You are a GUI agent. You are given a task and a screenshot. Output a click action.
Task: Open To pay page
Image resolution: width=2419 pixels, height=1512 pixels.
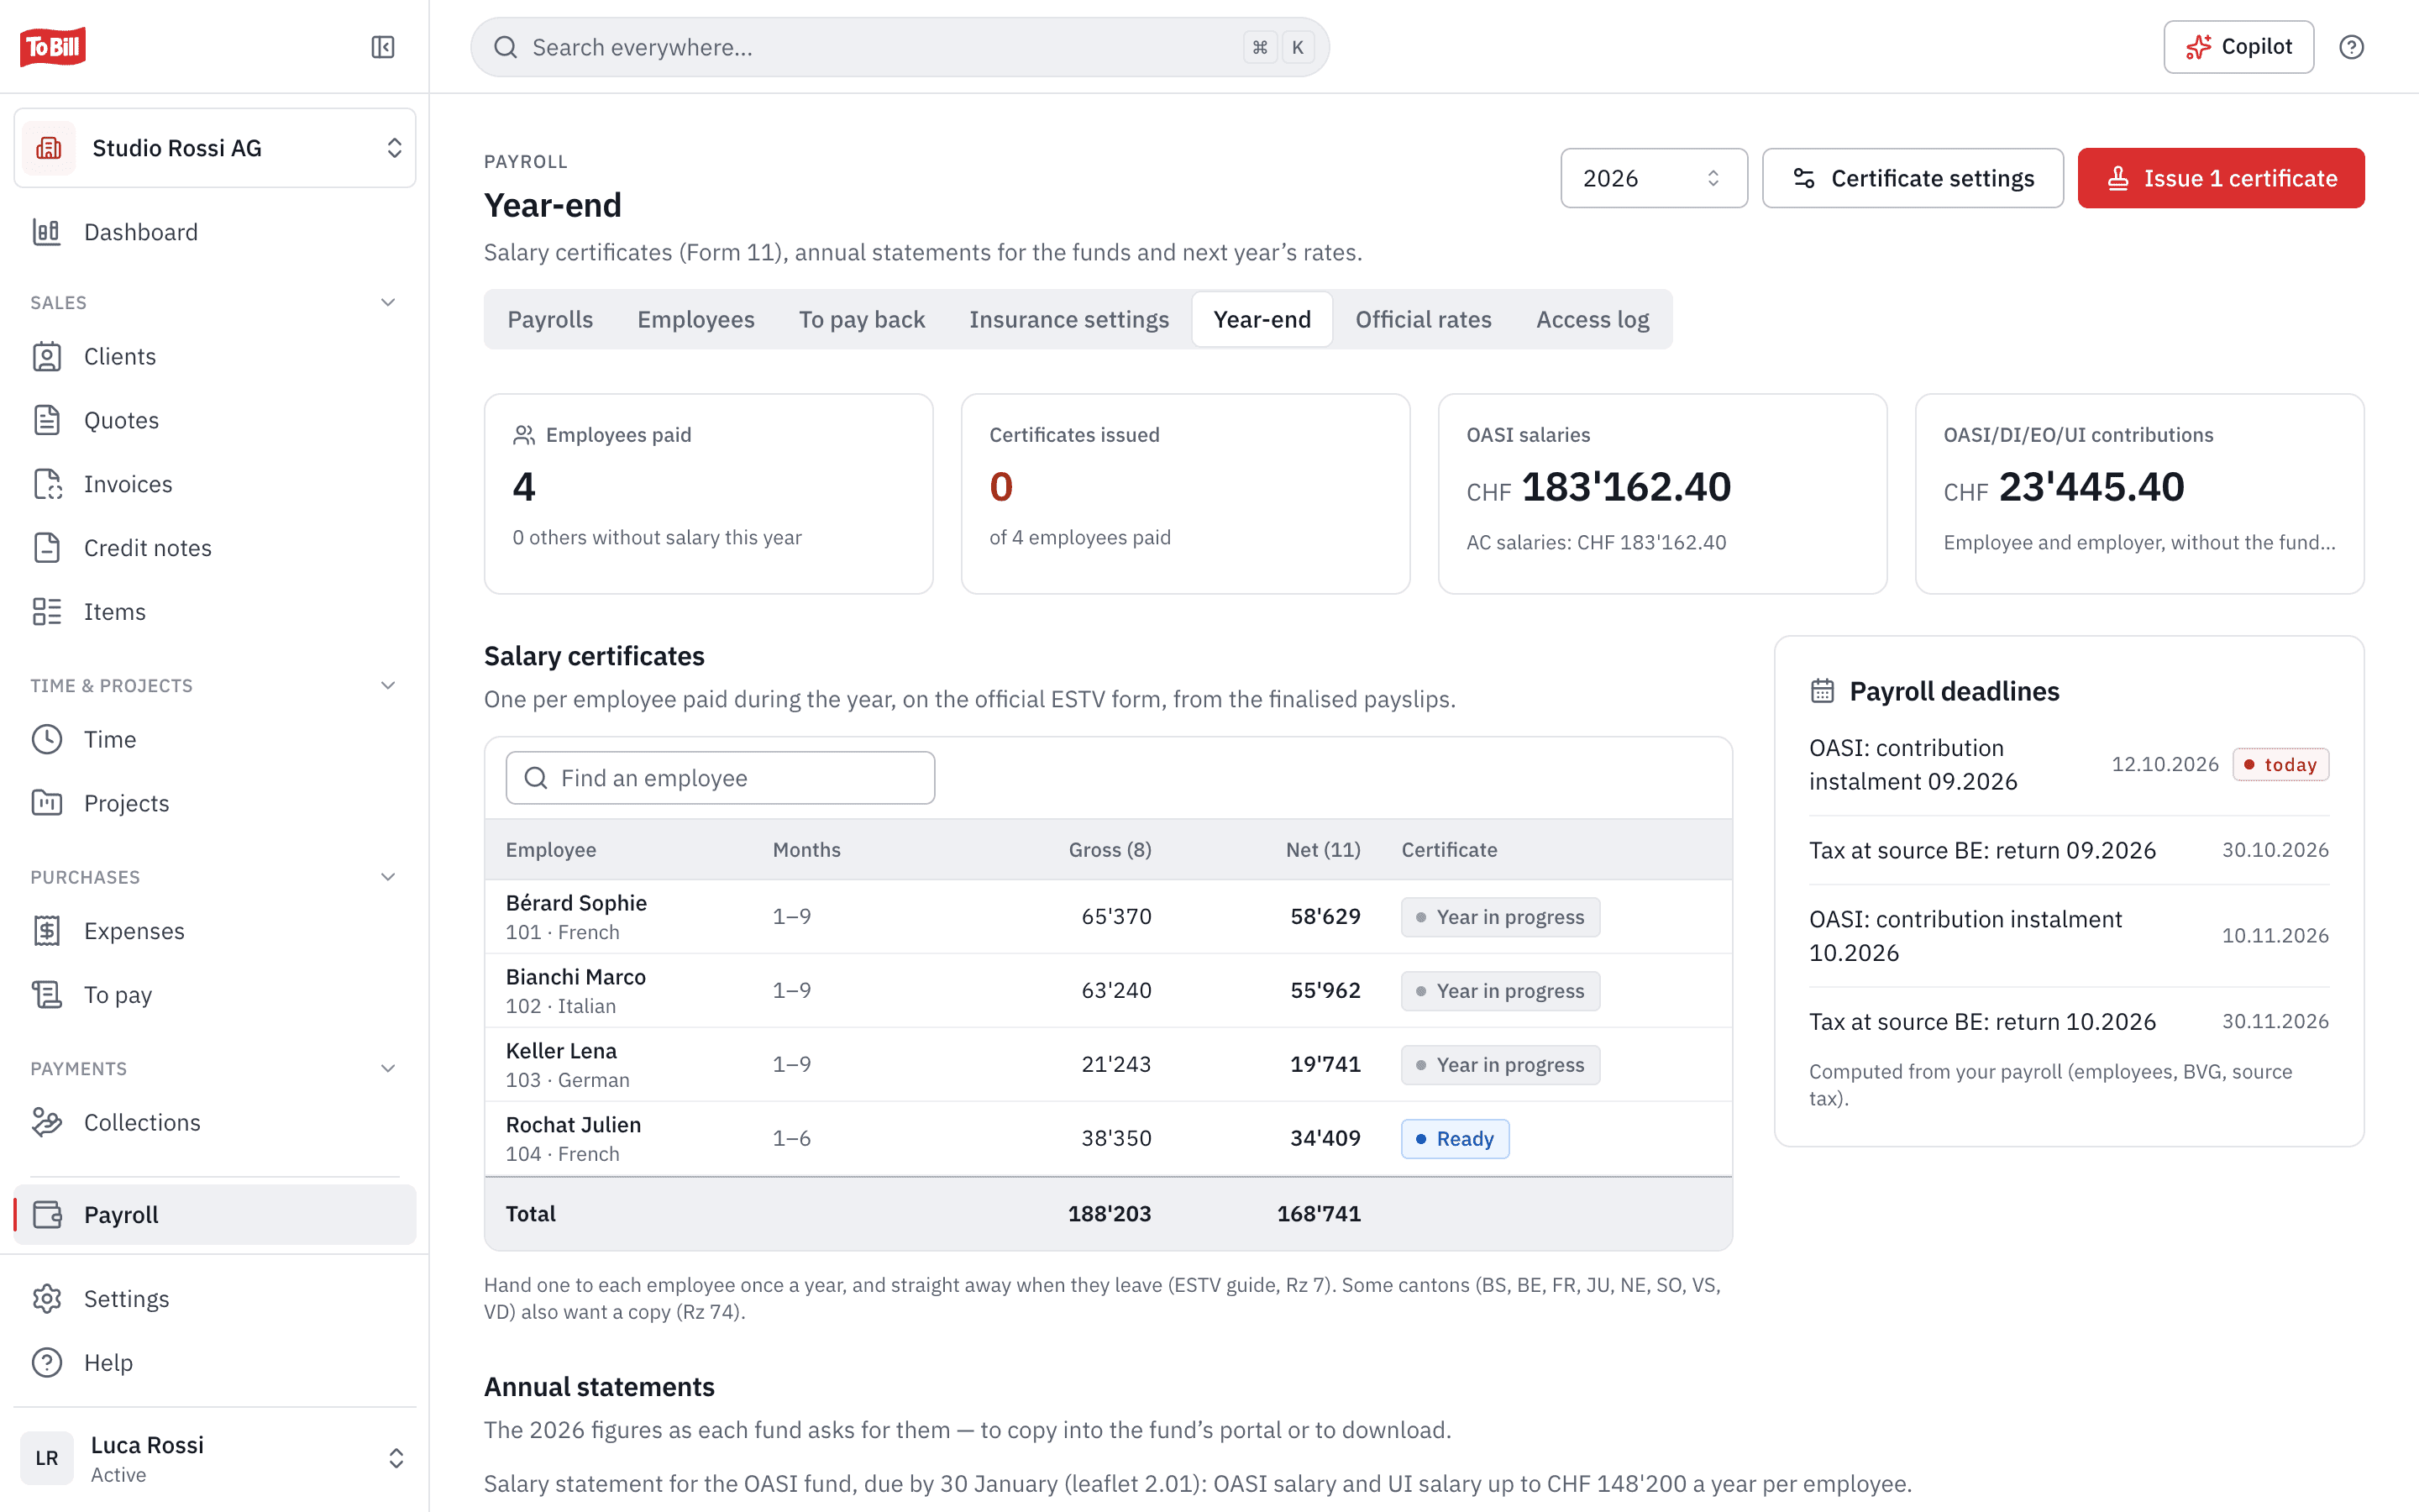point(215,995)
